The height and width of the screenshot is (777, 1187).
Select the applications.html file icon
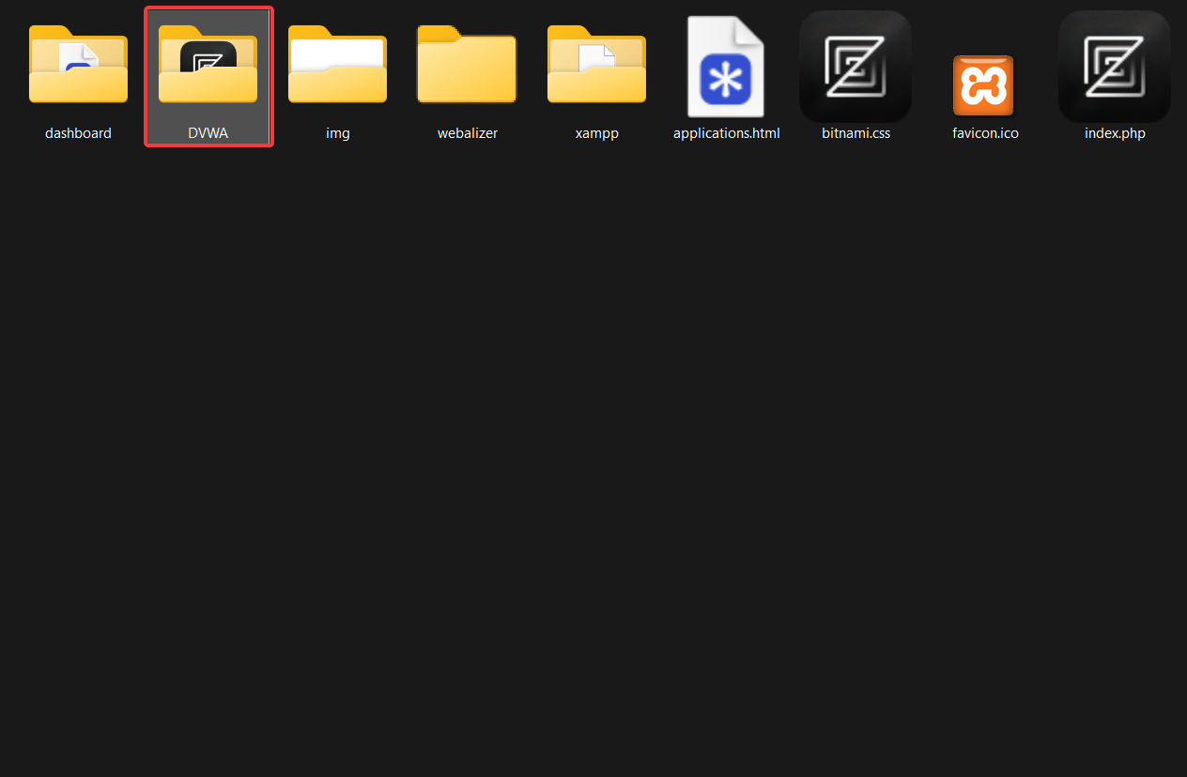[726, 67]
